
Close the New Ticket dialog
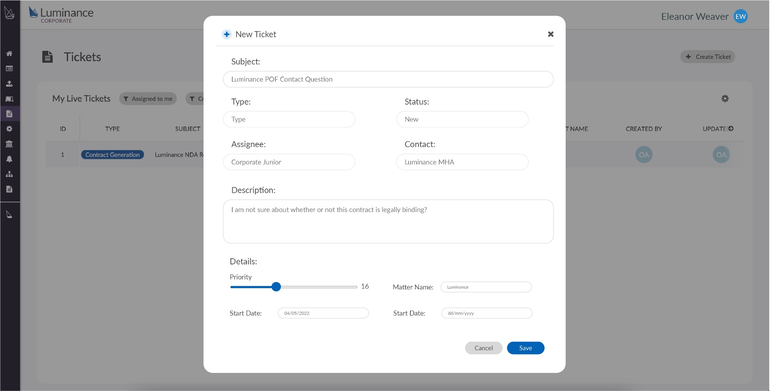[551, 34]
